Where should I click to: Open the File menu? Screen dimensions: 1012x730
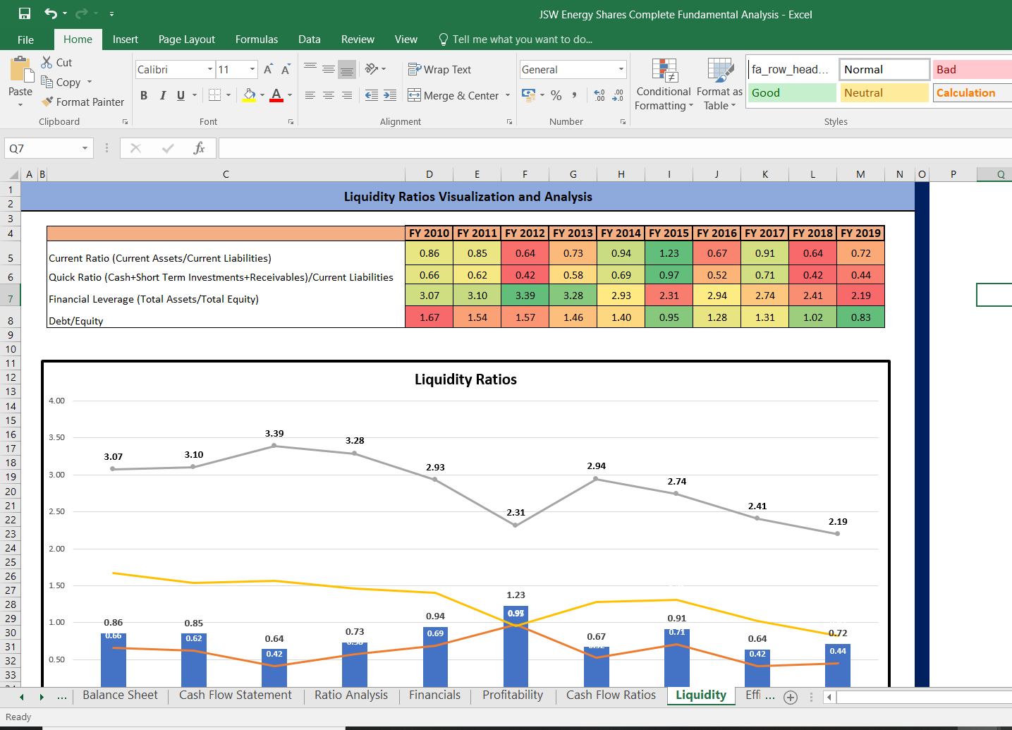click(26, 39)
